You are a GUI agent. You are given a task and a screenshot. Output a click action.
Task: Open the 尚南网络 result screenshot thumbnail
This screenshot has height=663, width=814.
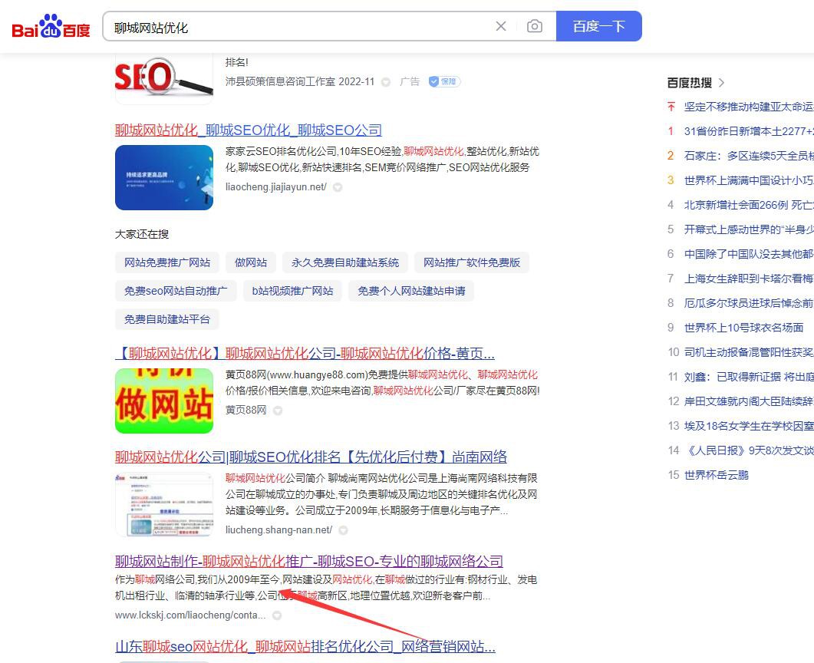(164, 505)
